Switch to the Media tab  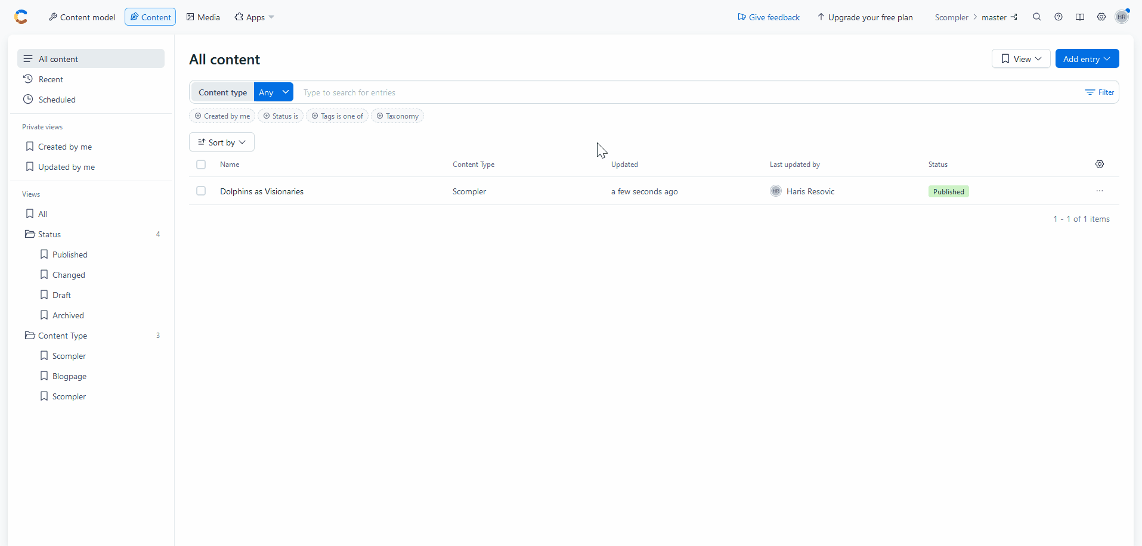click(x=203, y=17)
